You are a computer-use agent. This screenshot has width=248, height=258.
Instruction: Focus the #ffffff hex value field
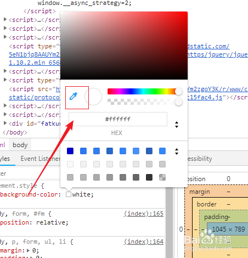[118, 119]
